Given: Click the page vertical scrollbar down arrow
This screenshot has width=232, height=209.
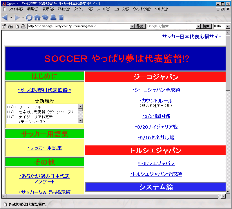Looking at the screenshot, I should (228, 192).
